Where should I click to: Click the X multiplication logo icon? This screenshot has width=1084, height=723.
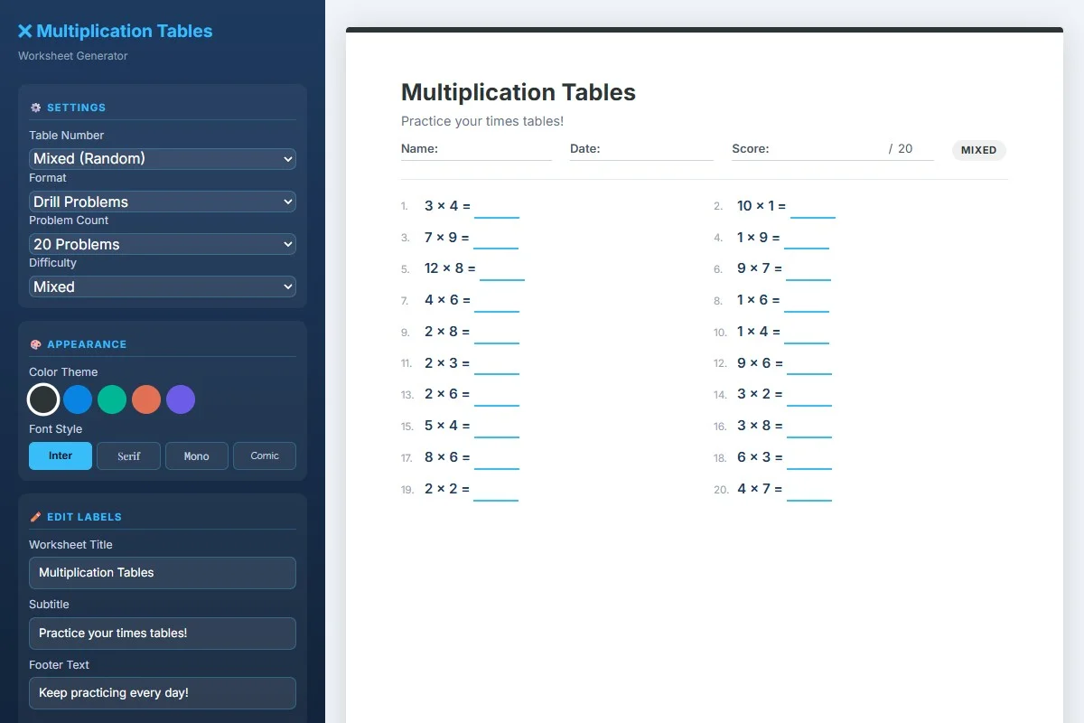25,32
